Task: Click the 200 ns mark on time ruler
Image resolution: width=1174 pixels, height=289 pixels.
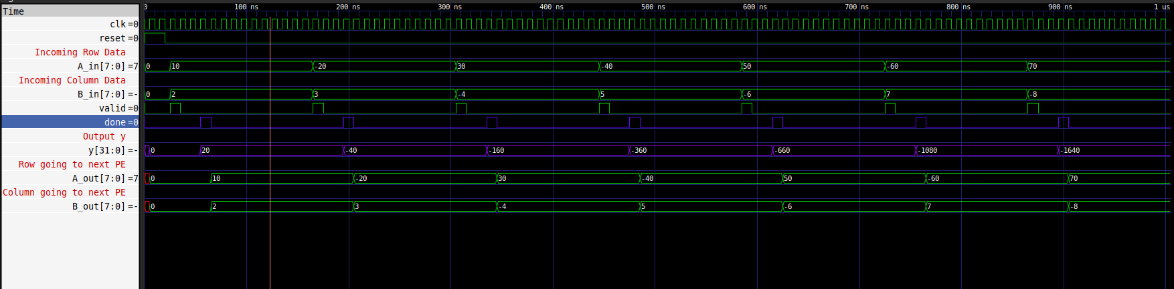Action: click(348, 7)
